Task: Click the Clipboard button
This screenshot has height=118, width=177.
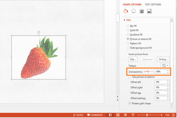Action: click(x=147, y=59)
